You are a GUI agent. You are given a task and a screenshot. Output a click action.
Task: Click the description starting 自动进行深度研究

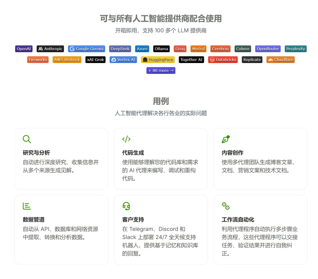click(x=61, y=166)
